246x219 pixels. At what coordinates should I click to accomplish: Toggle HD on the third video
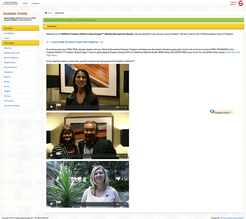122,204
